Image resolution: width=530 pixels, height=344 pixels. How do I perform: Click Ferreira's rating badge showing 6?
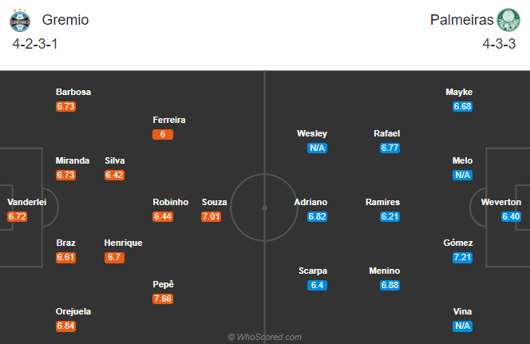click(163, 134)
